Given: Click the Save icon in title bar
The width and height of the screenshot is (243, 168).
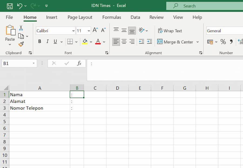Looking at the screenshot, I should [x=10, y=6].
